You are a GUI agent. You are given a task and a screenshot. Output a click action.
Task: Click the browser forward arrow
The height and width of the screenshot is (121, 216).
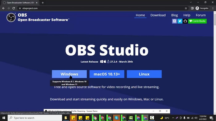pyautogui.click(x=9, y=8)
